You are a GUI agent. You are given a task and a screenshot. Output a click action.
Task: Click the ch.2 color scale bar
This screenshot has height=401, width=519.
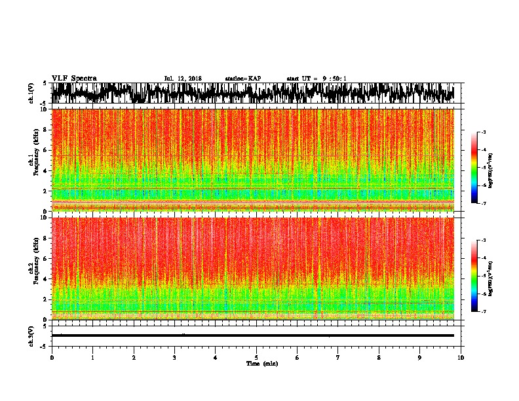(x=474, y=276)
